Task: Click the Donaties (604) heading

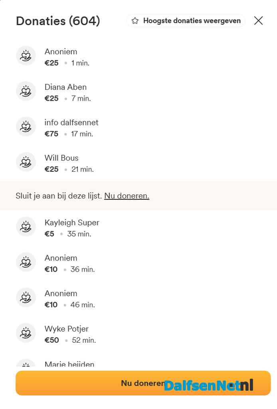Action: pos(58,21)
